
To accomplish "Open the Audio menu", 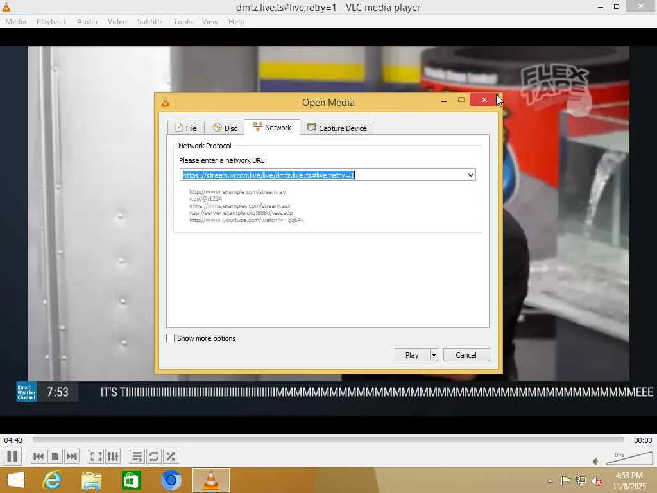I will coord(87,21).
